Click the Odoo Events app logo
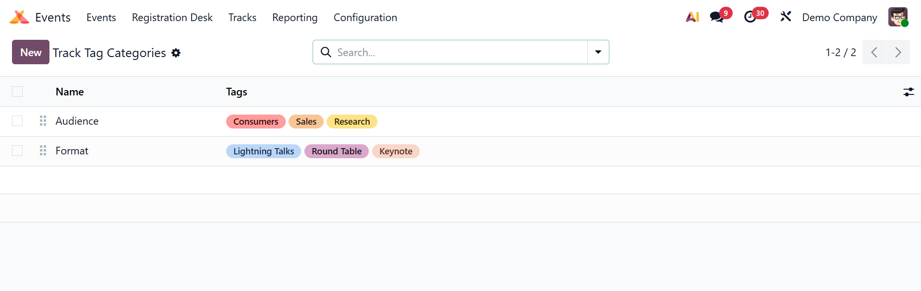The height and width of the screenshot is (291, 921). pyautogui.click(x=19, y=17)
